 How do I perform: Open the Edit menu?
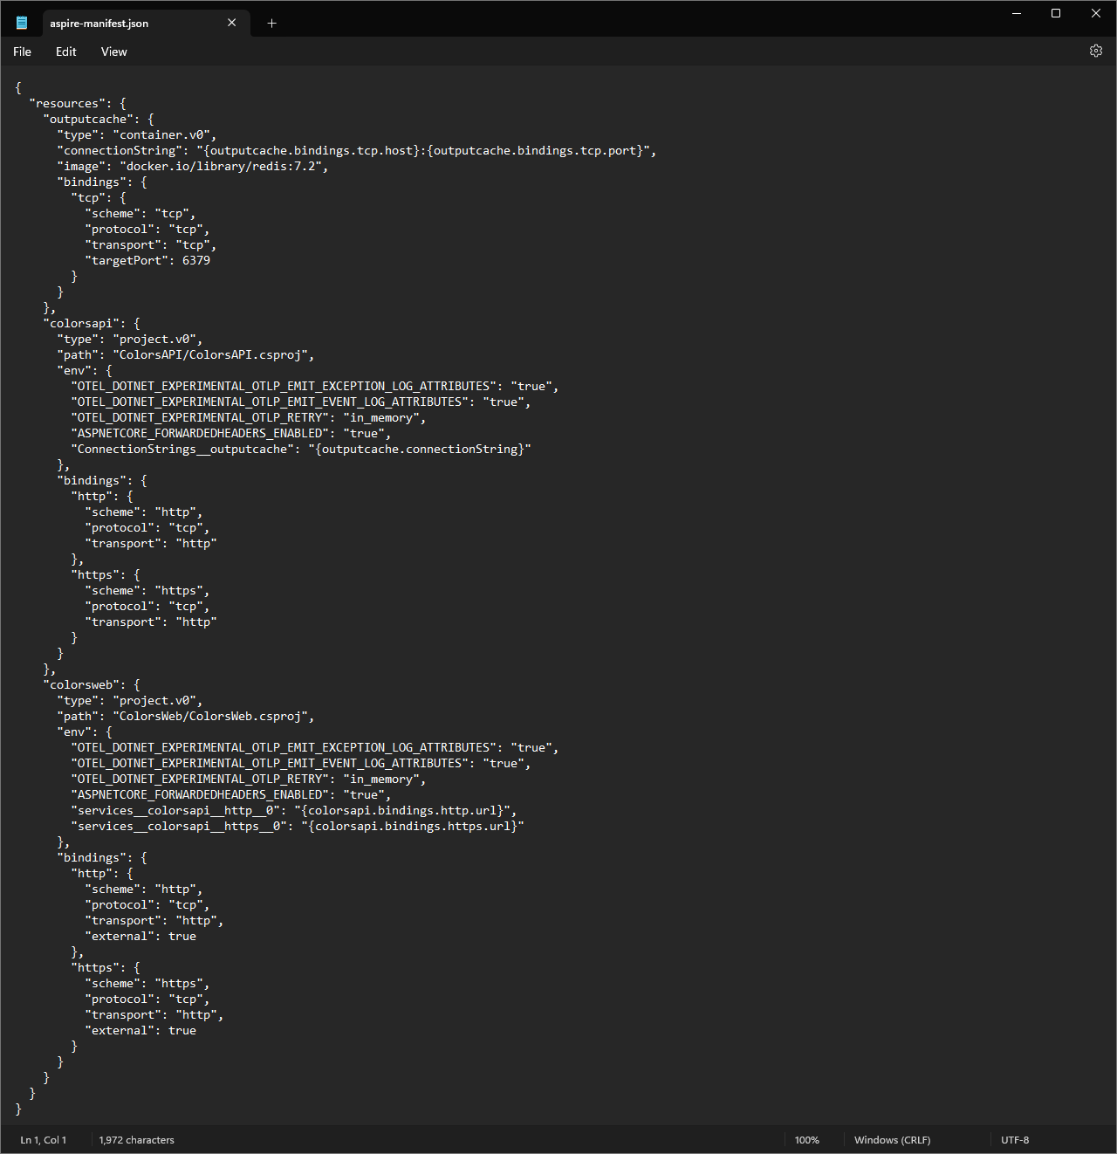(x=65, y=52)
